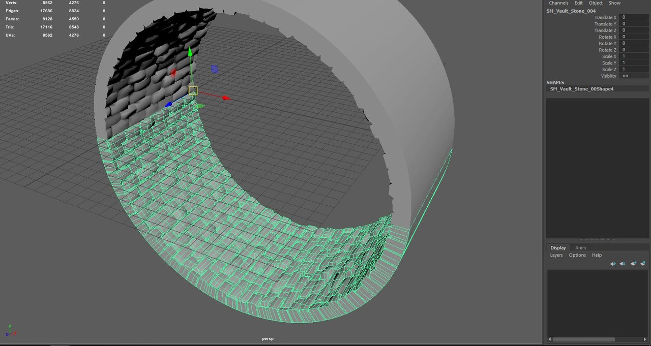Screen dimensions: 651x346
Task: Open the Show menu
Action: (614, 3)
